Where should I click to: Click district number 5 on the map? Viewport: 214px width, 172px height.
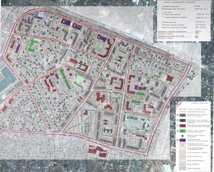pyautogui.click(x=89, y=121)
